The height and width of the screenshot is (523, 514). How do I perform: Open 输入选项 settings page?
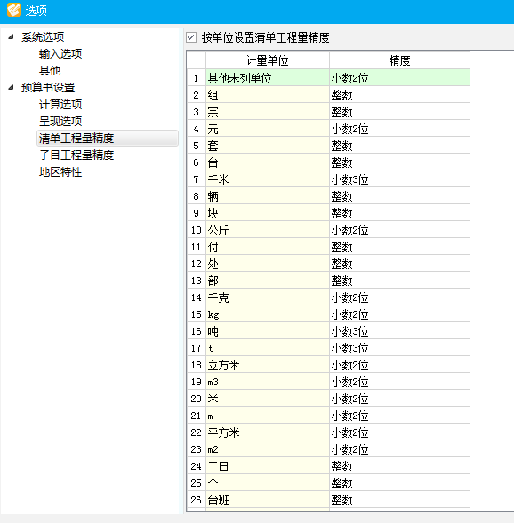[x=60, y=53]
